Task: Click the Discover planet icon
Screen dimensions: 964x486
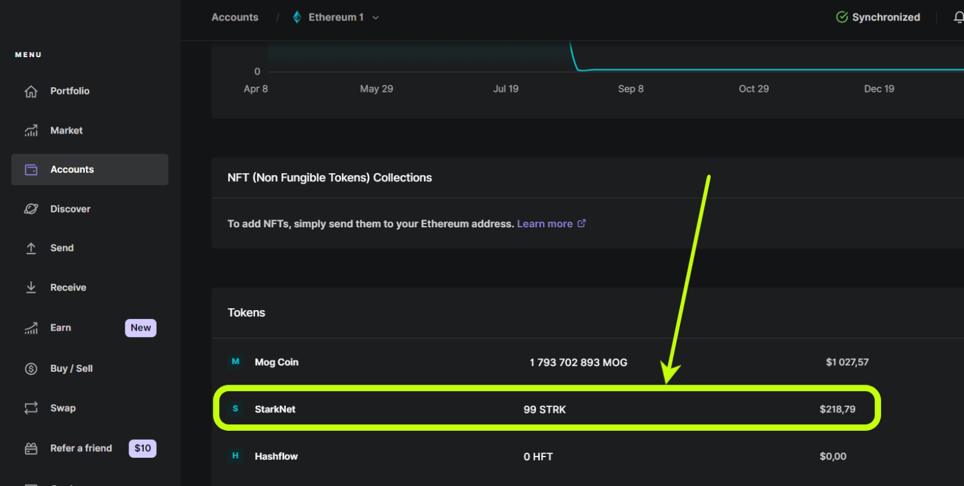Action: [x=31, y=209]
